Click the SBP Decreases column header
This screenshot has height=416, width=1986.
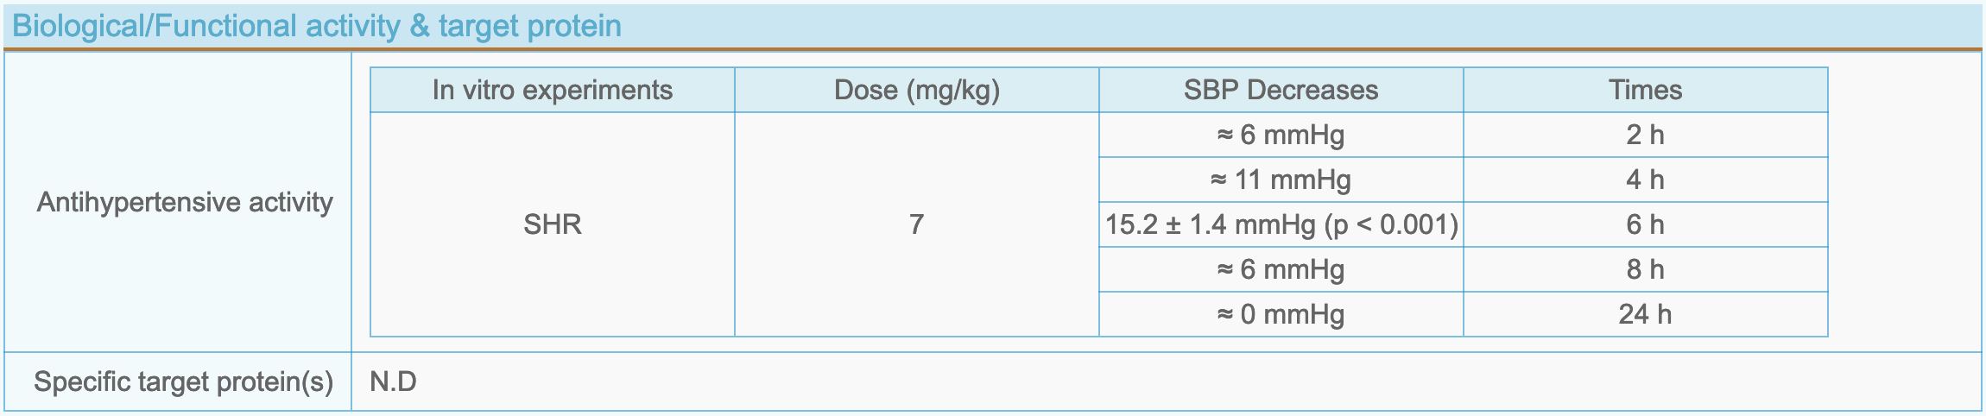coord(1281,90)
